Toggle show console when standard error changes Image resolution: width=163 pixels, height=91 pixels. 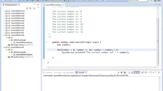point(138,73)
